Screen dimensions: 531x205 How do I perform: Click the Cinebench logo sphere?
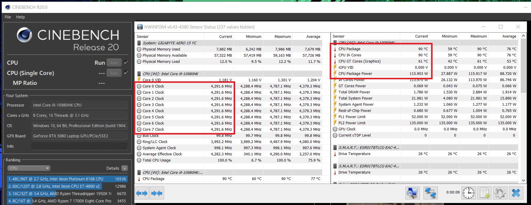tap(24, 35)
